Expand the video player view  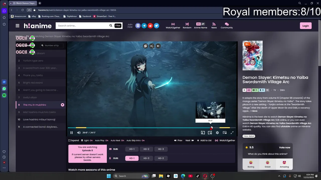tap(73, 140)
